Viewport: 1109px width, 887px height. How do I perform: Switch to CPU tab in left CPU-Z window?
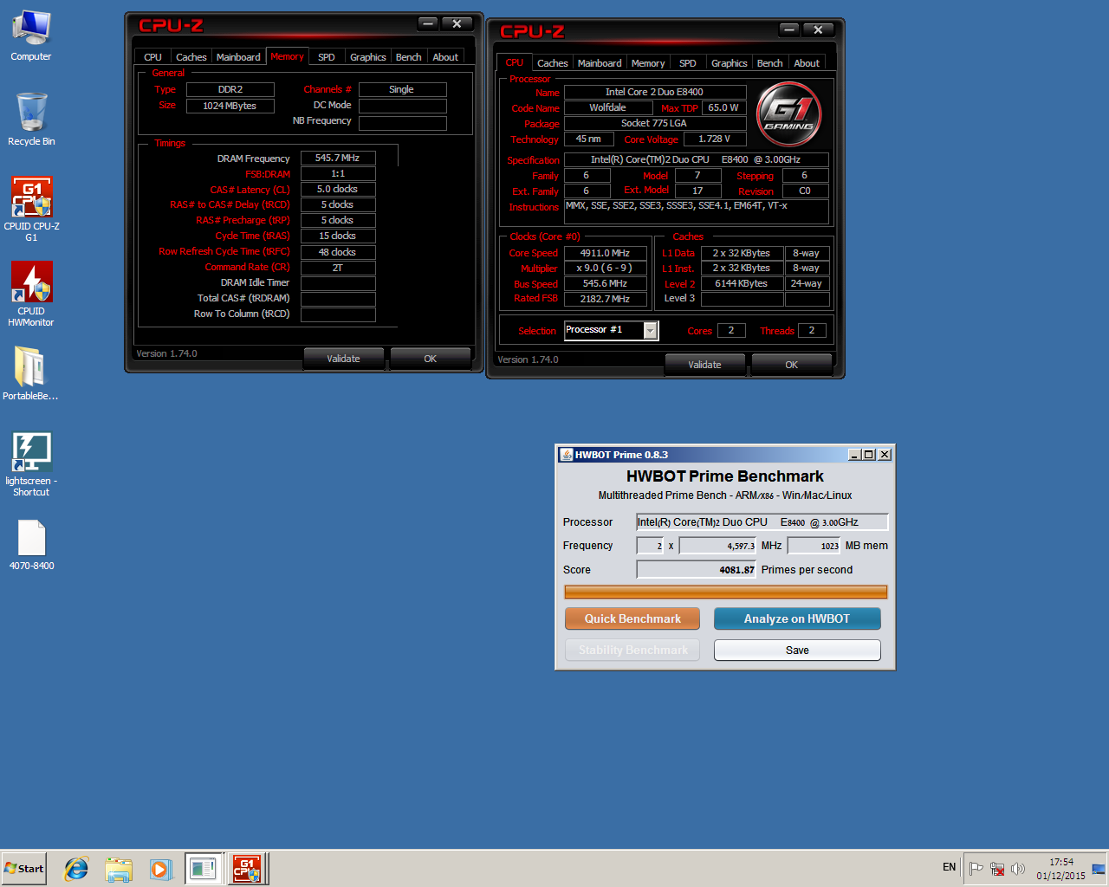click(153, 57)
